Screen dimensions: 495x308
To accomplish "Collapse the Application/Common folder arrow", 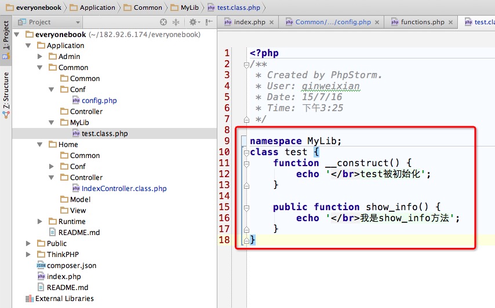I will coord(40,68).
